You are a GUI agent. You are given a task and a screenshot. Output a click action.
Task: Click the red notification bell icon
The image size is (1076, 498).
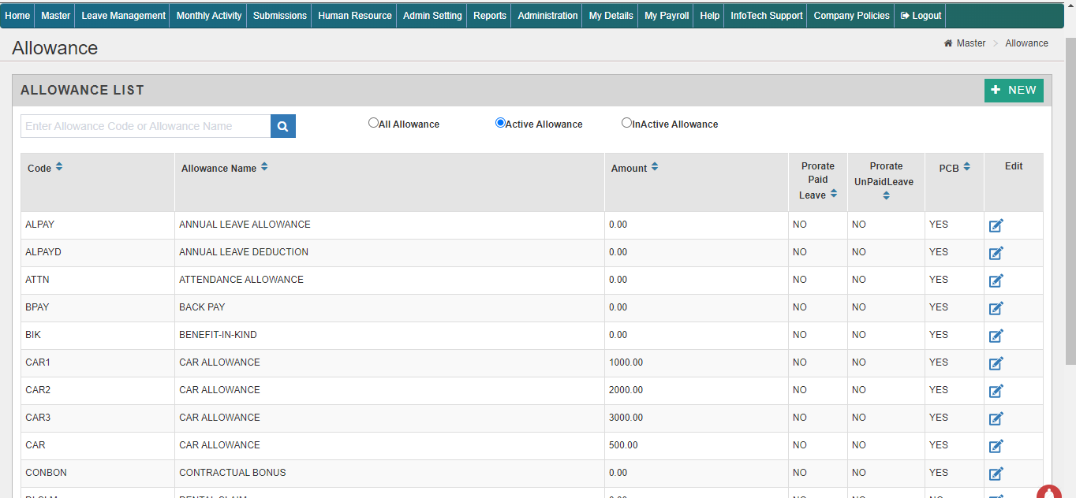1048,492
